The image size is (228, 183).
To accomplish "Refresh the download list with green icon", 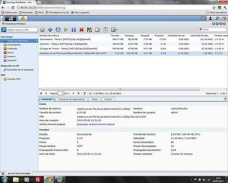I will point(85,93).
